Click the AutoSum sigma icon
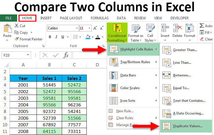214x135 pixels. (x=202, y=26)
